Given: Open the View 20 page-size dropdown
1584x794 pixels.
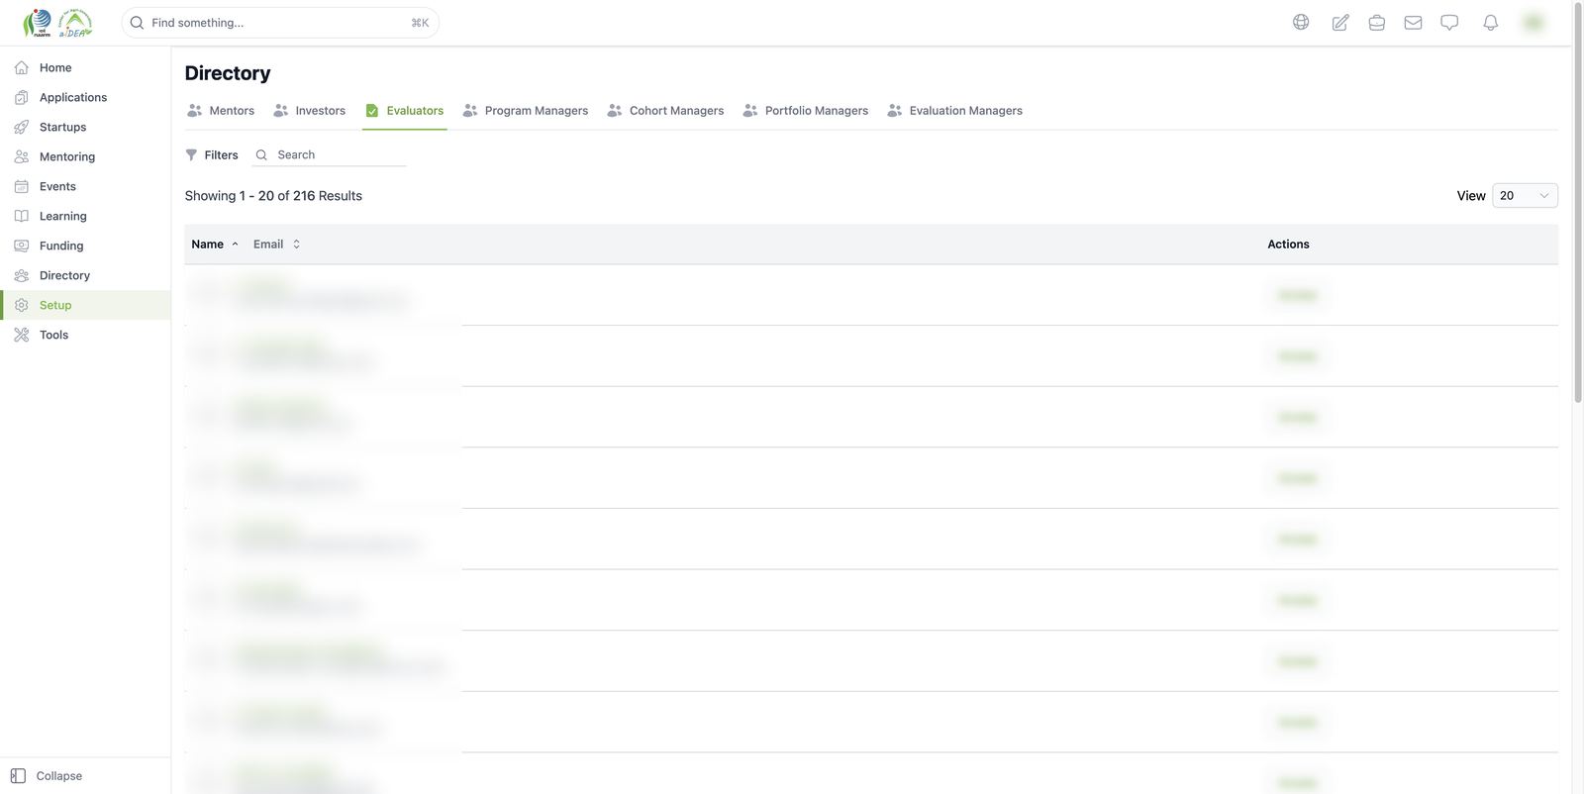Looking at the screenshot, I should tap(1525, 196).
